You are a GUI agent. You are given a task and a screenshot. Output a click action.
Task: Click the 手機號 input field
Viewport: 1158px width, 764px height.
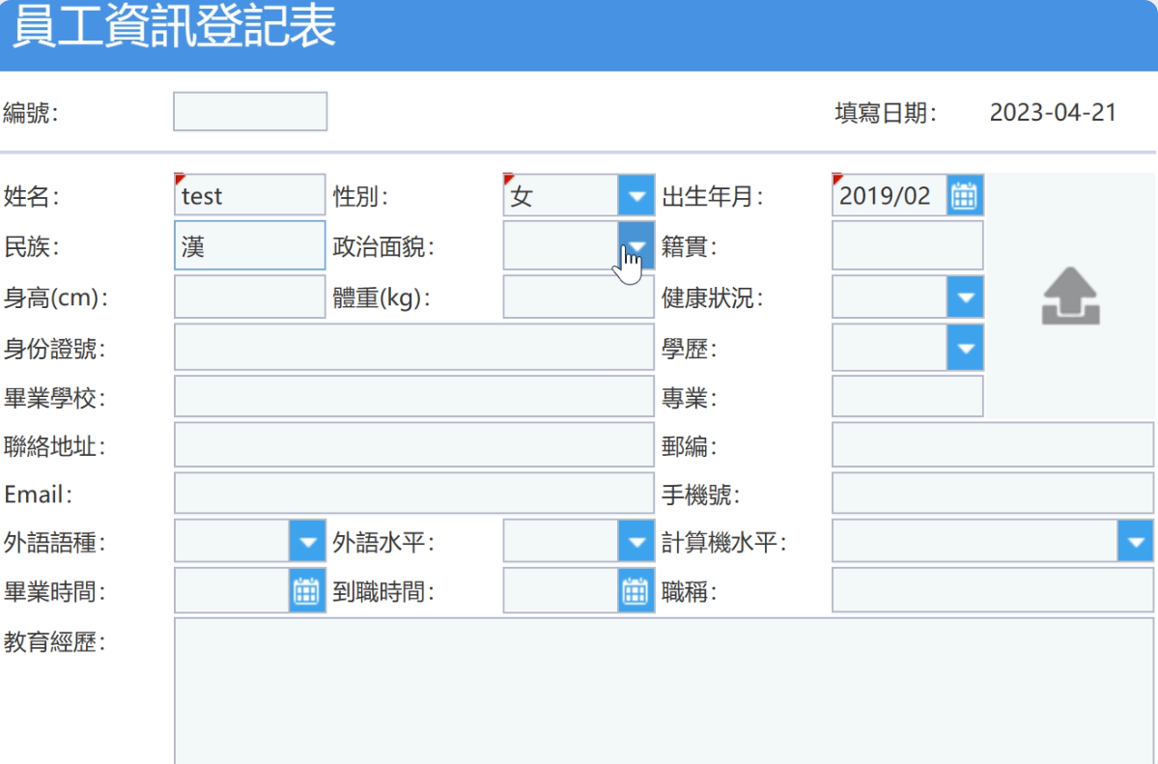point(993,494)
